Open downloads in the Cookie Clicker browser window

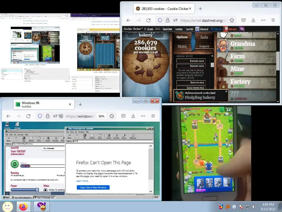[x=253, y=20]
